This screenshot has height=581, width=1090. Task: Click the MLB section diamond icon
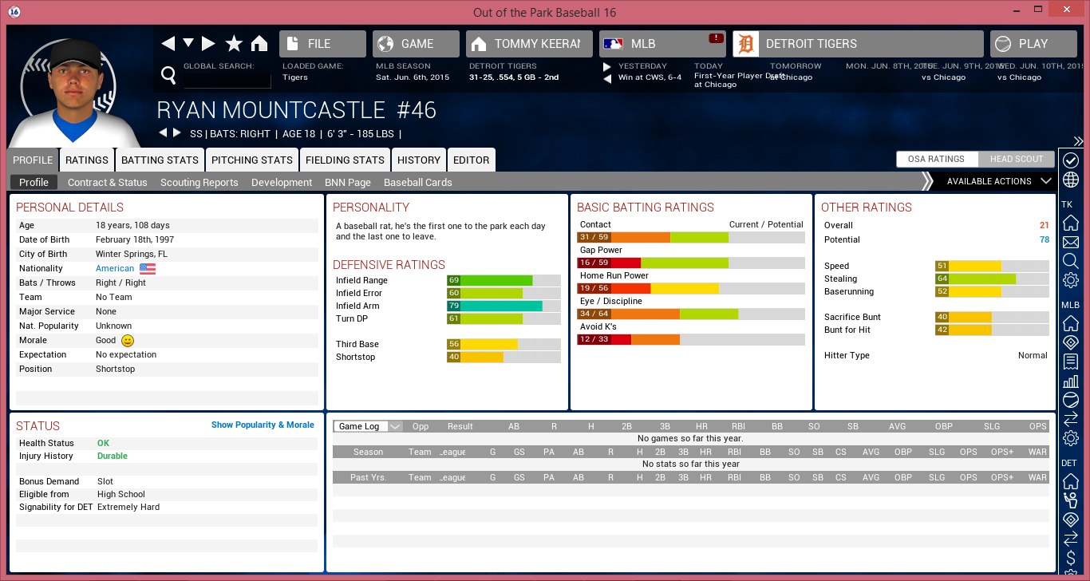click(1071, 342)
